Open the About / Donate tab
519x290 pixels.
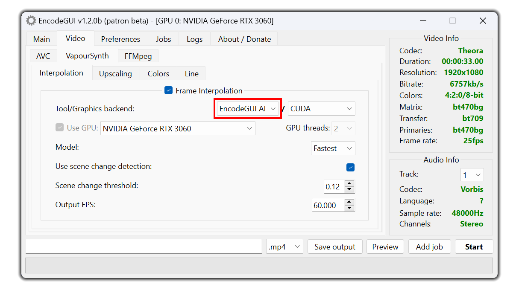pos(244,39)
